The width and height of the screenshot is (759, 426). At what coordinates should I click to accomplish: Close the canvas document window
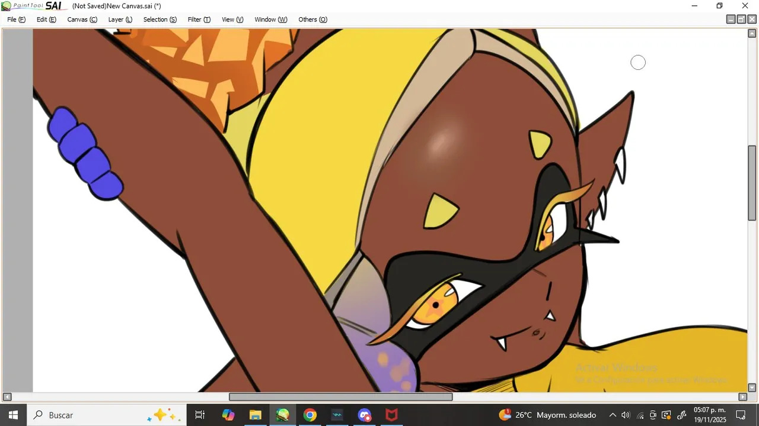tap(752, 20)
